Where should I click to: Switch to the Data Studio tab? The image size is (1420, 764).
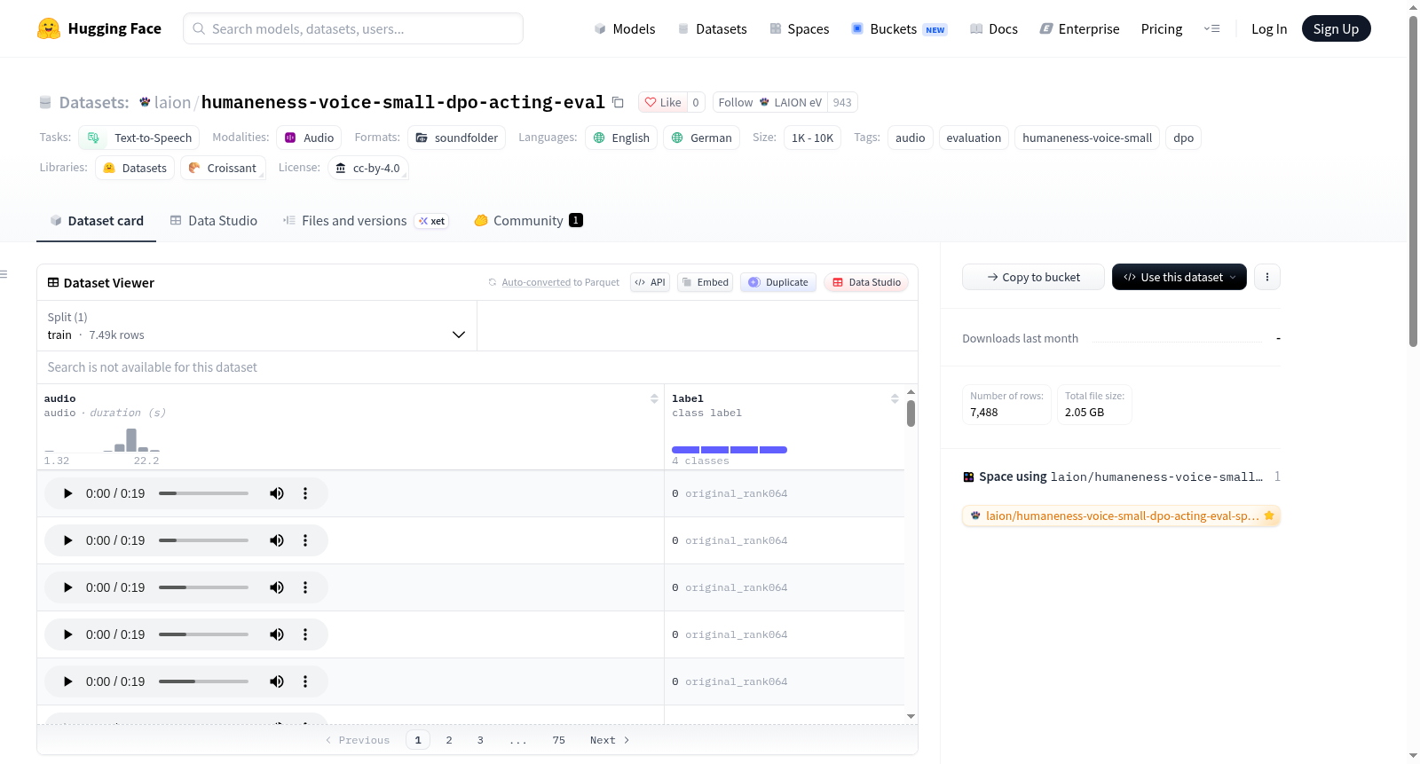[214, 221]
